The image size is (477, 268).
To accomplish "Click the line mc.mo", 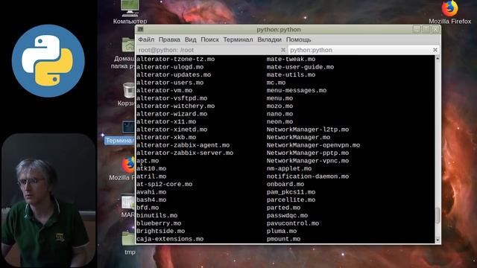I will pyautogui.click(x=277, y=83).
